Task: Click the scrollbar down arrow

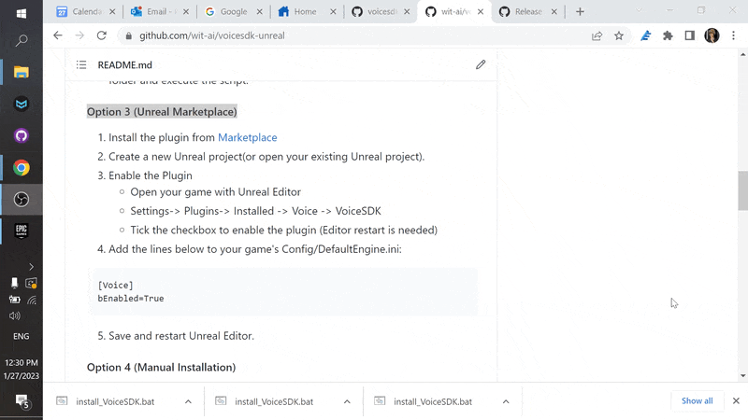Action: point(742,376)
